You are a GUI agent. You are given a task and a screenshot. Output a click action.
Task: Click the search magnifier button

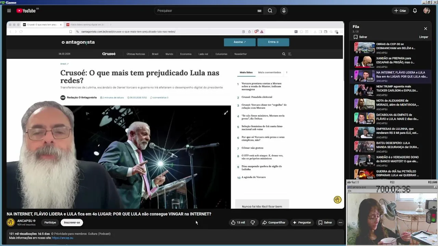click(270, 11)
